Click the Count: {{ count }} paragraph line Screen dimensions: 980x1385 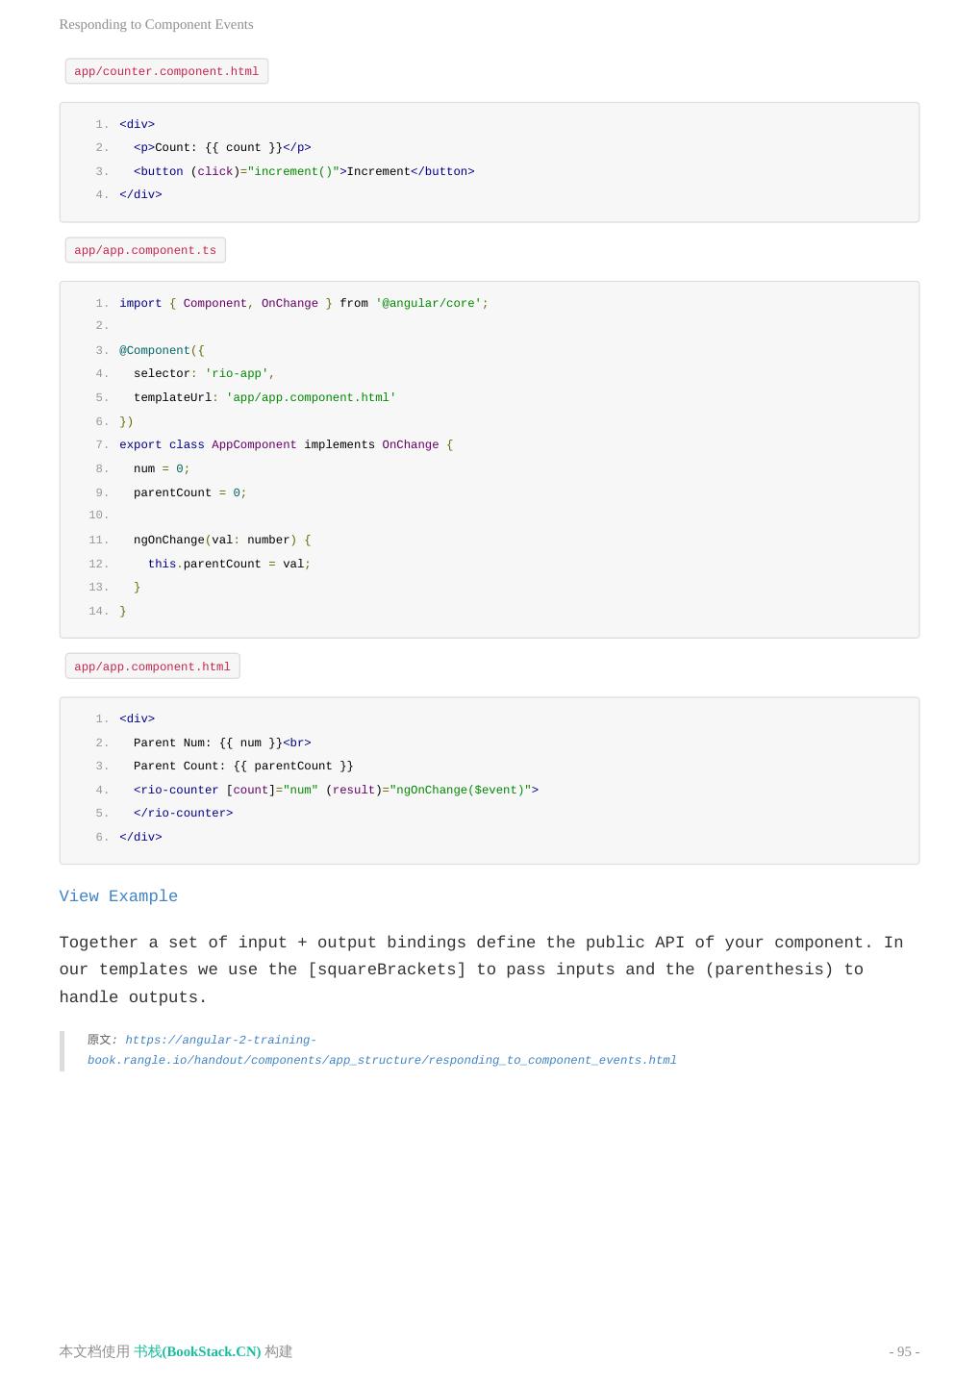click(x=222, y=147)
